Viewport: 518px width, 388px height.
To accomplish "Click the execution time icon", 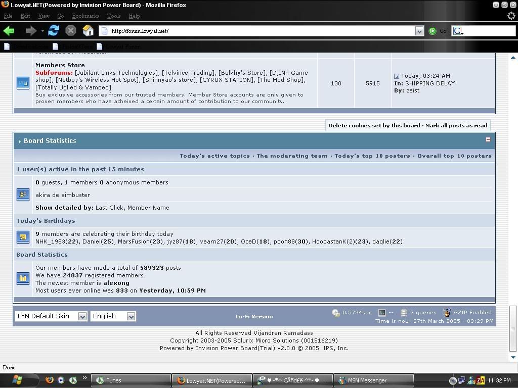I will click(336, 313).
